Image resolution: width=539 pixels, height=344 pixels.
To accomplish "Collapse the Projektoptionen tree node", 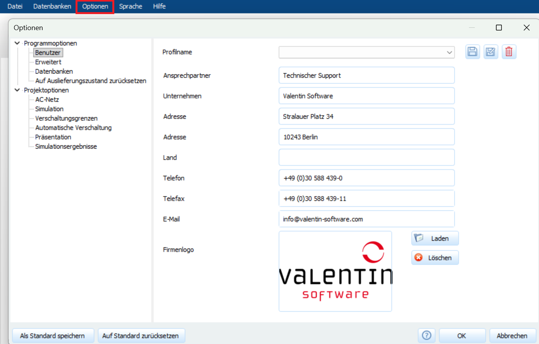I will click(x=17, y=90).
